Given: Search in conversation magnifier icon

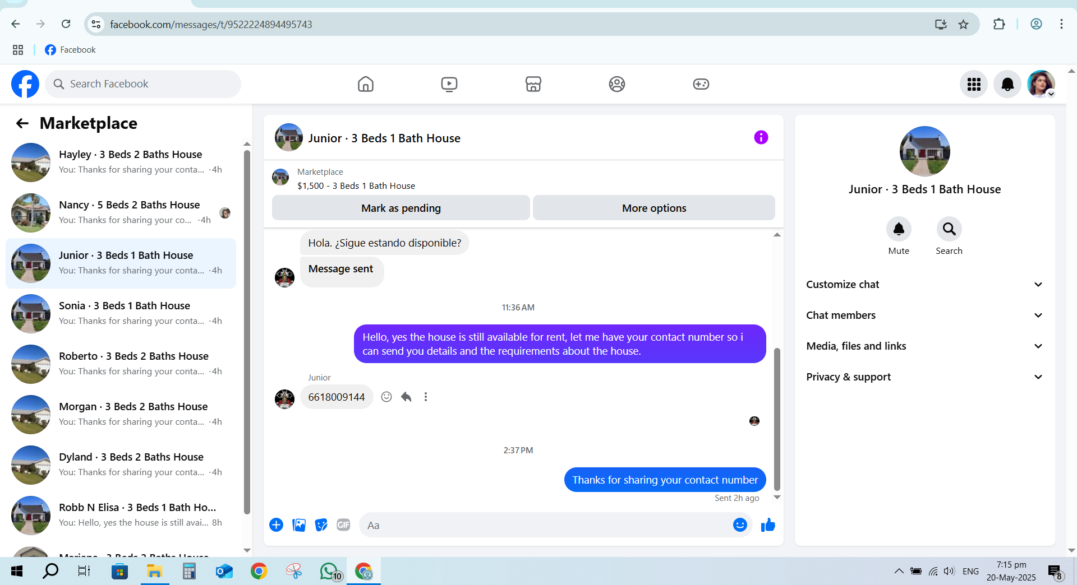Looking at the screenshot, I should [x=949, y=229].
